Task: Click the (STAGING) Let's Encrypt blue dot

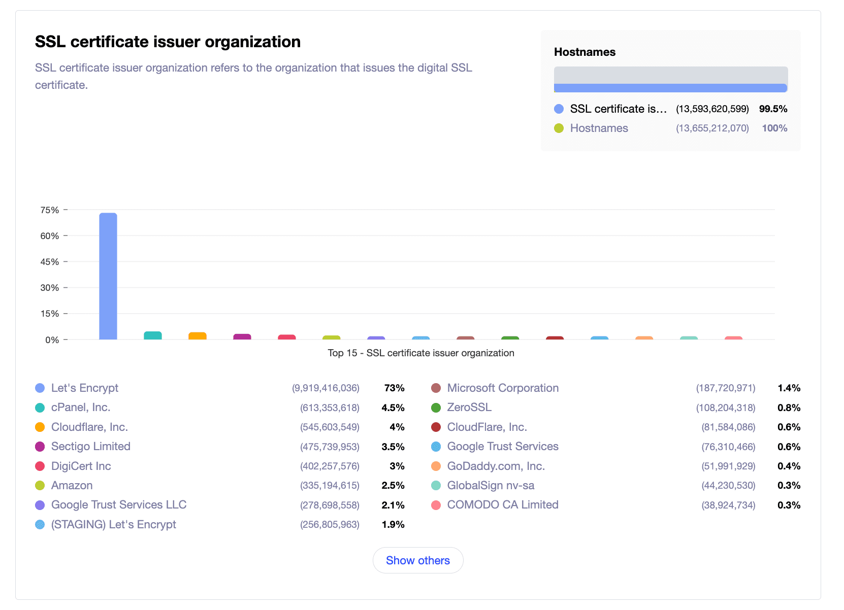Action: [x=40, y=525]
